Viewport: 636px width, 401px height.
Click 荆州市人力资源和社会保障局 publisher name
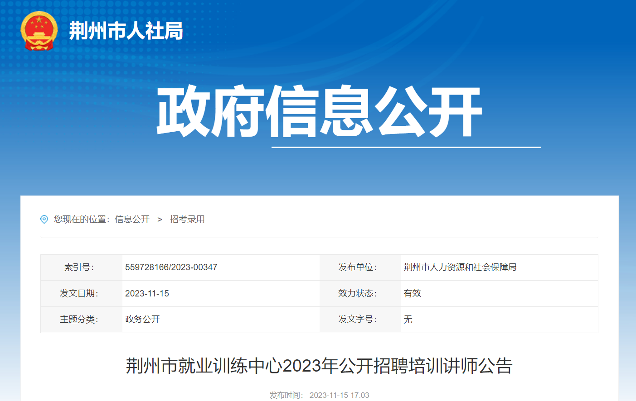460,267
